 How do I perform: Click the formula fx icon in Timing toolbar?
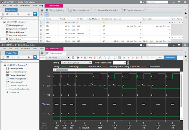click(46, 14)
